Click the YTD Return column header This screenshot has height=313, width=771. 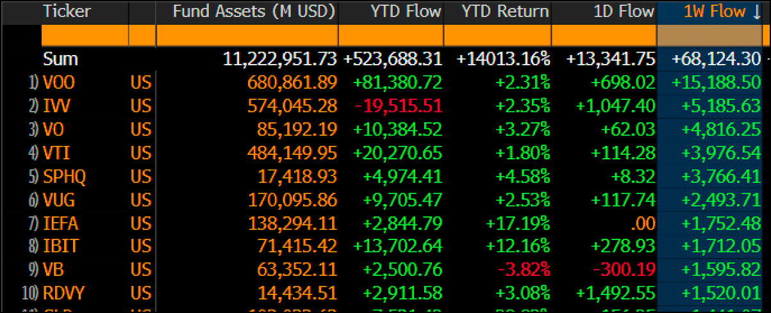point(506,12)
